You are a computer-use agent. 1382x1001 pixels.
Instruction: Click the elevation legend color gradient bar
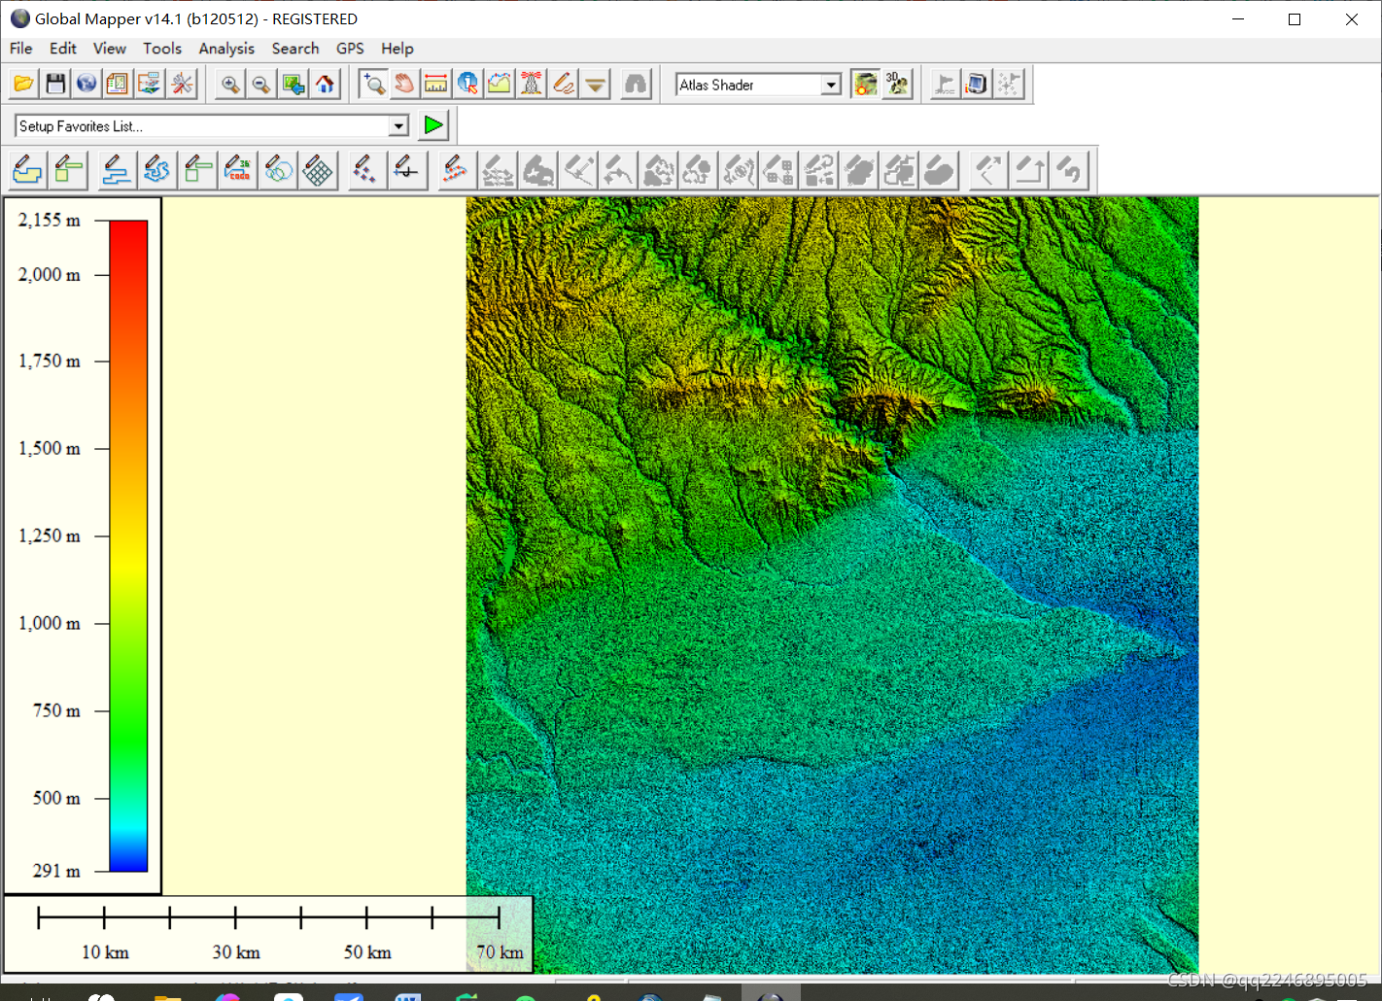128,545
